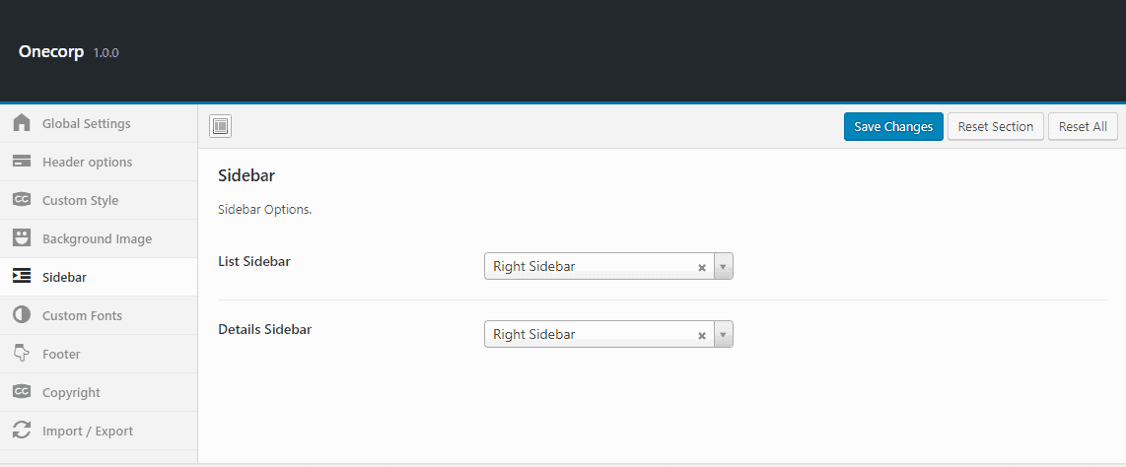
Task: Click the Right Sidebar value in List Sidebar
Action: [x=534, y=266]
